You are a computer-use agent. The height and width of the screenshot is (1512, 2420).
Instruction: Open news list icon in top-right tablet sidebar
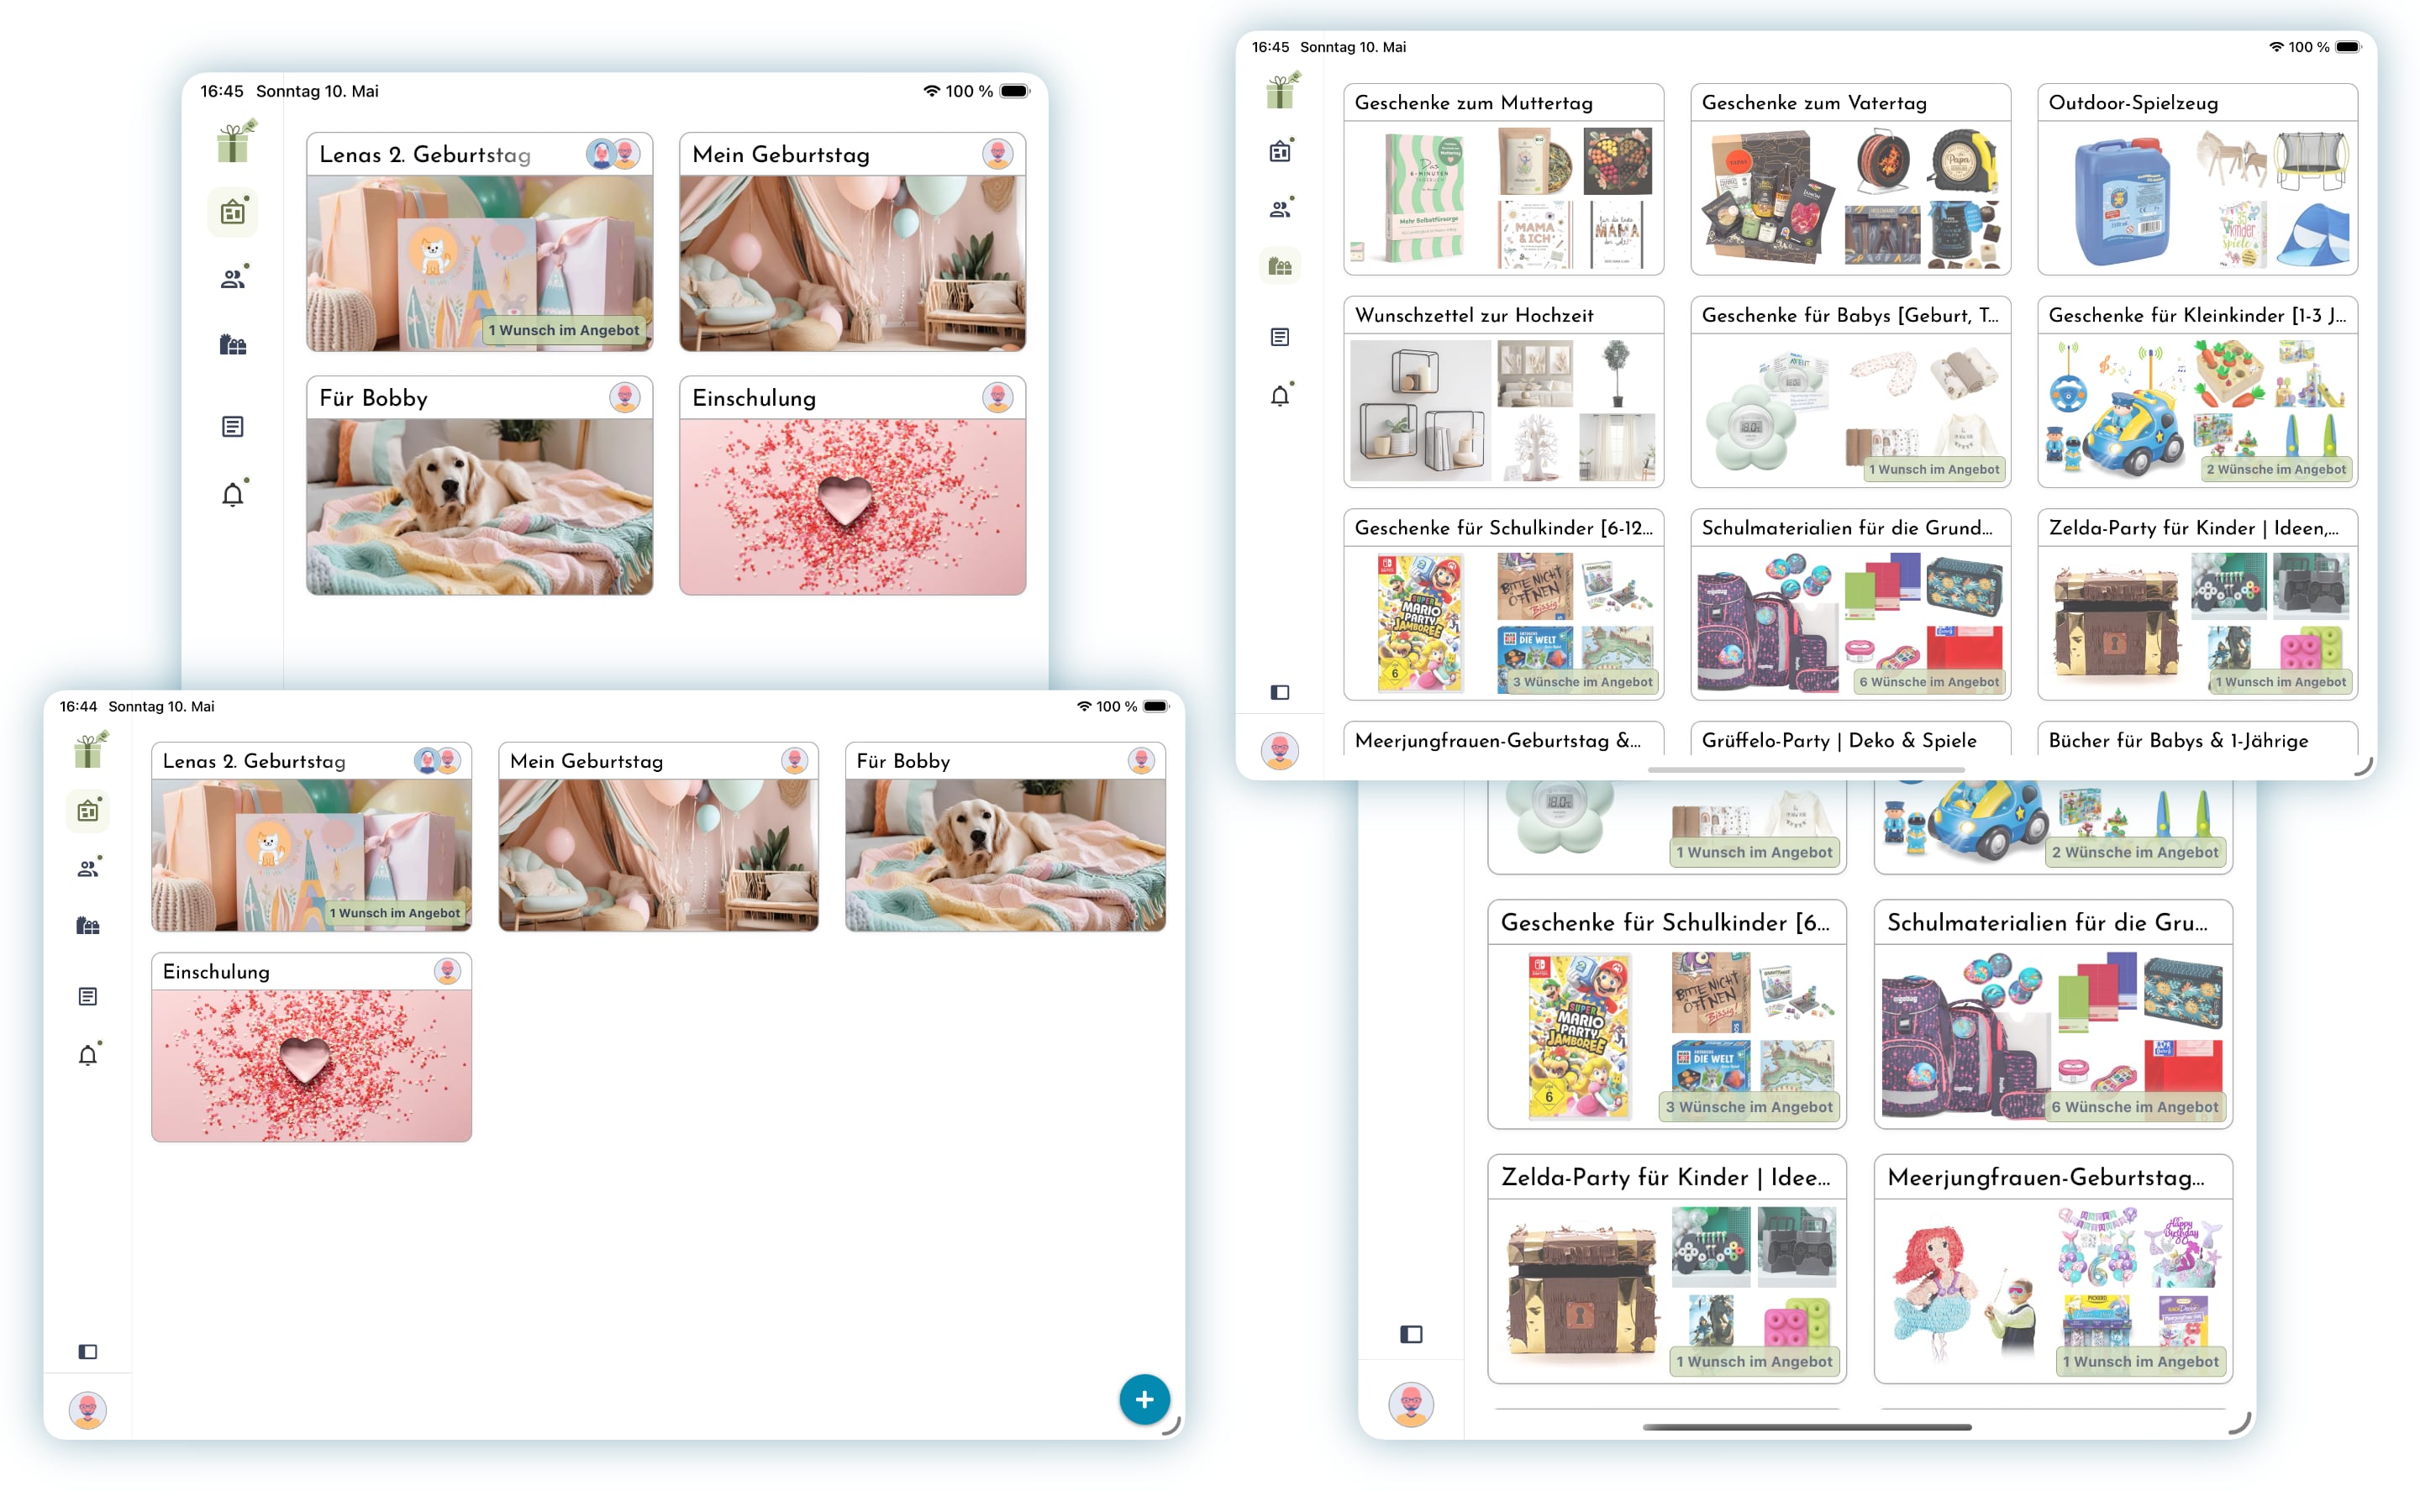1280,337
